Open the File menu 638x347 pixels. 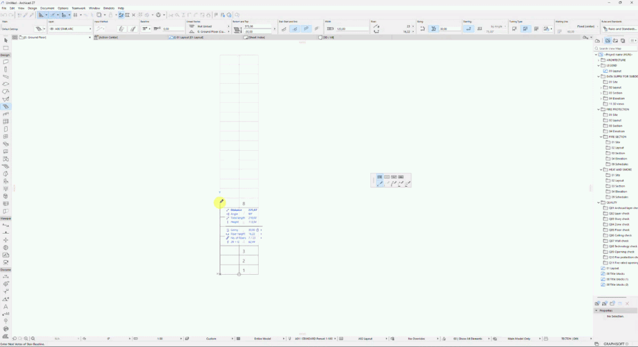[x=4, y=8]
